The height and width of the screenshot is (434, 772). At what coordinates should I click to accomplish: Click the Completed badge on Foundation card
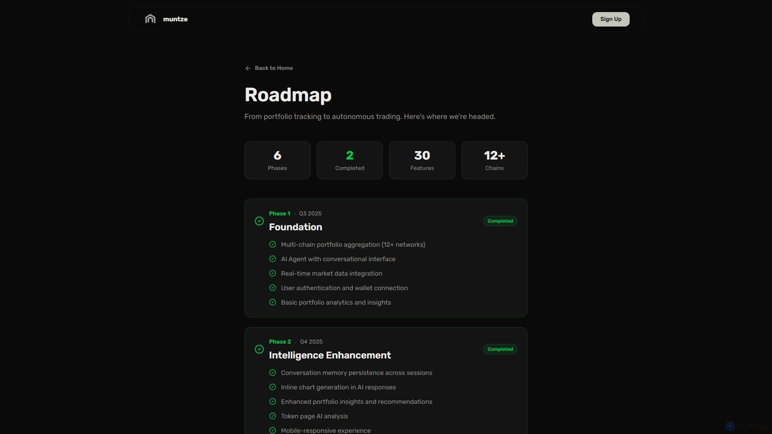coord(500,221)
